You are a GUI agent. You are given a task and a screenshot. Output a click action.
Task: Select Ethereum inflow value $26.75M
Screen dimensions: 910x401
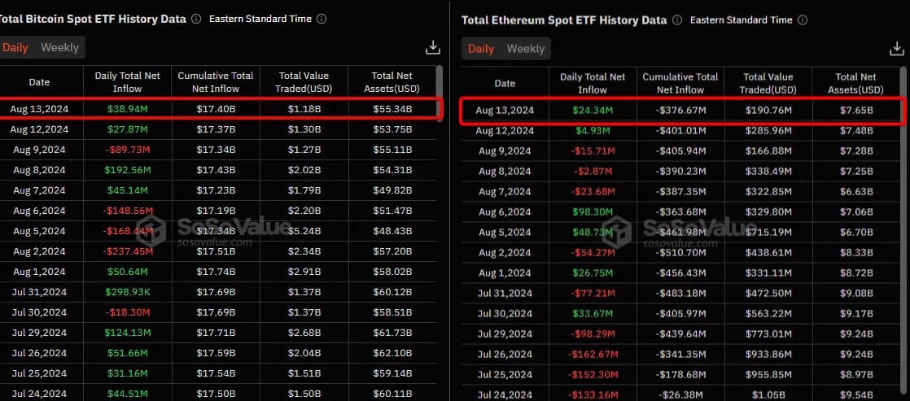pos(593,272)
